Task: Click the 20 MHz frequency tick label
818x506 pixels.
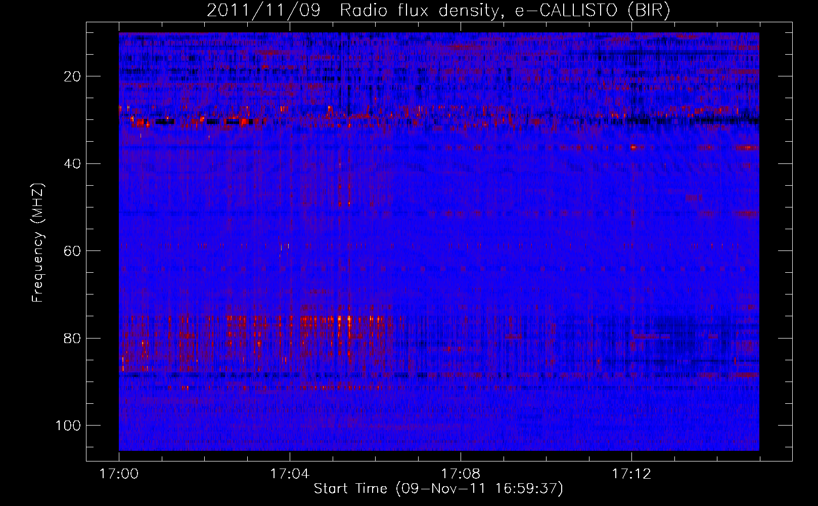Action: pos(72,76)
